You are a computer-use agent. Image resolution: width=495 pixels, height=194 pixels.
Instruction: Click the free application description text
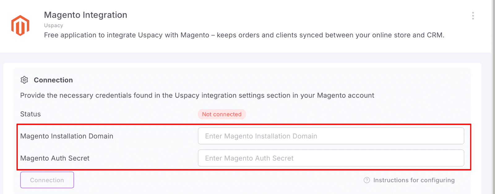click(244, 35)
